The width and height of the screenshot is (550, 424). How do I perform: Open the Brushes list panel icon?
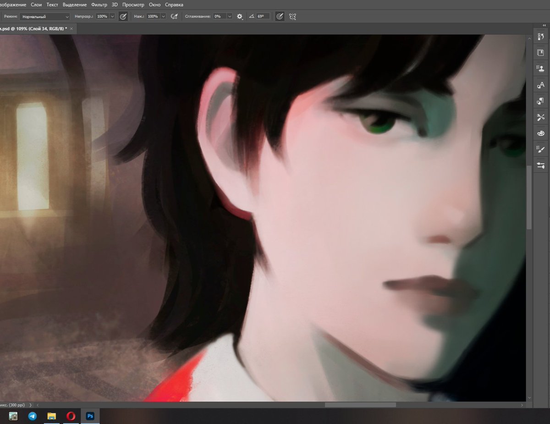pos(541,149)
